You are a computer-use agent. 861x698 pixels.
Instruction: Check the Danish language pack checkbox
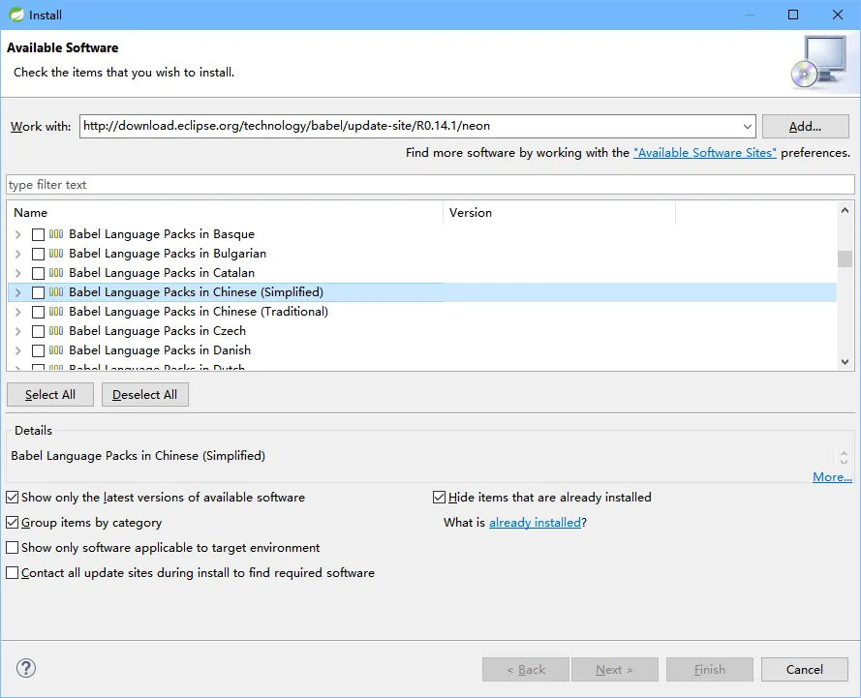(x=38, y=350)
